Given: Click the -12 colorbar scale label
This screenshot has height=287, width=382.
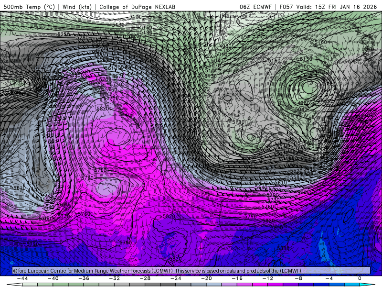Looking at the screenshot, I should 268,278.
